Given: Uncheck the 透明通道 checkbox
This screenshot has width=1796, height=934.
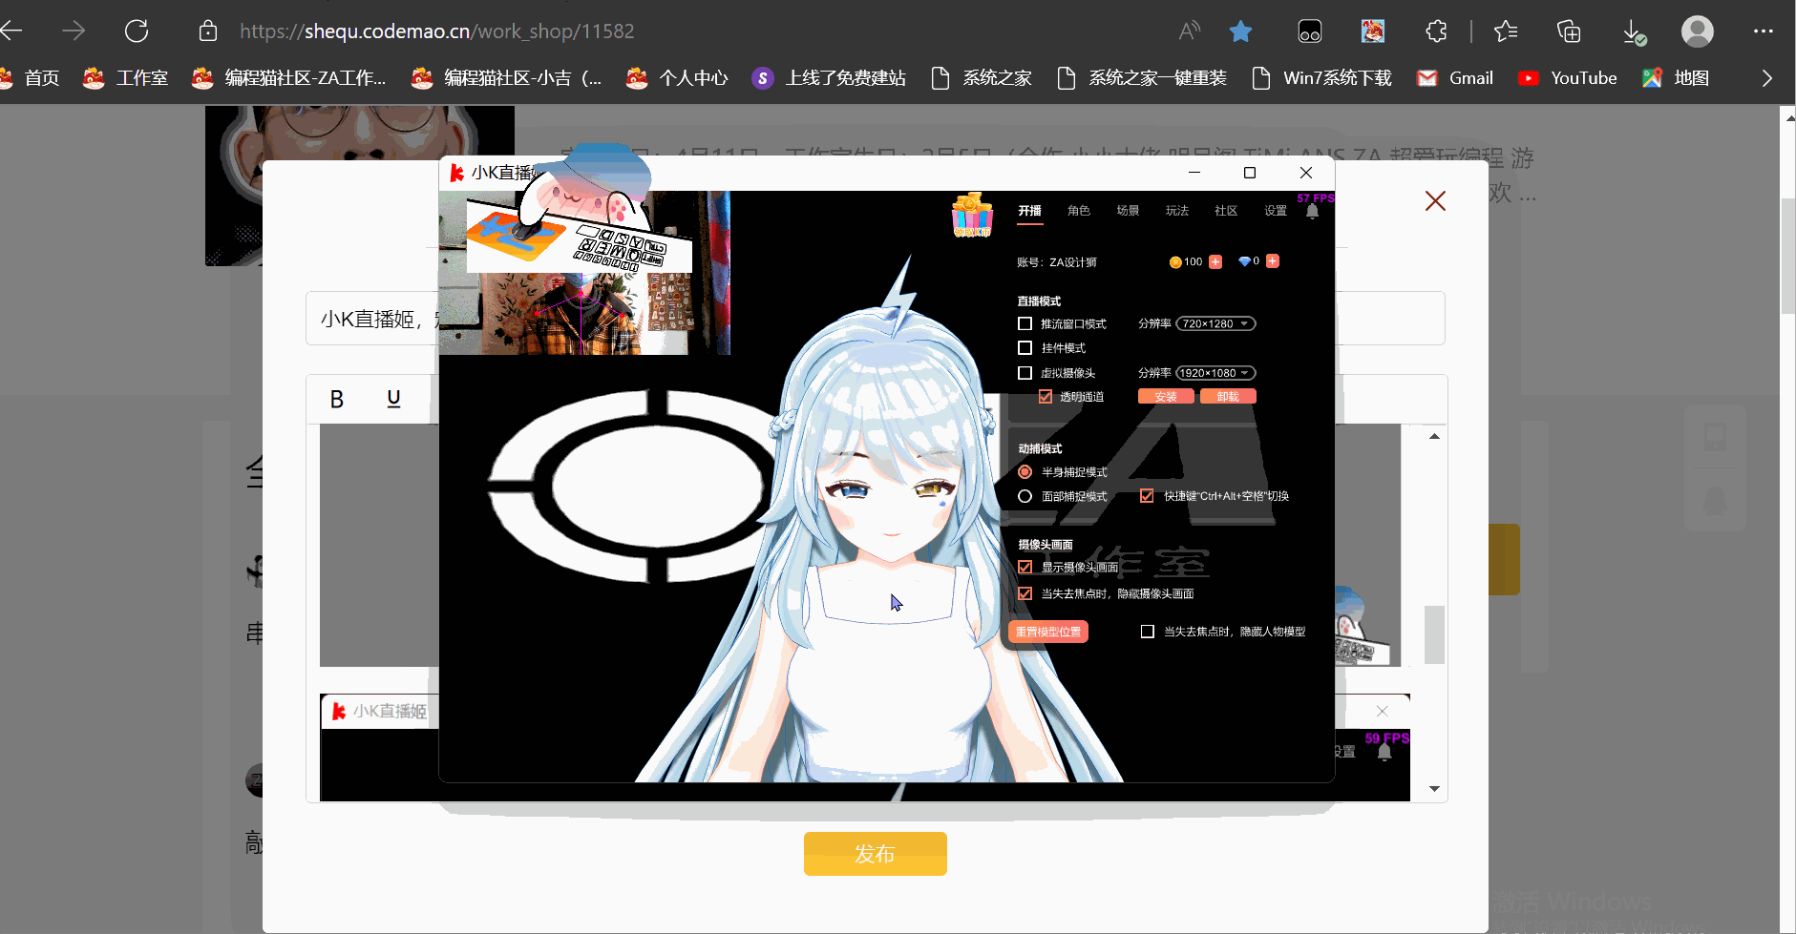Looking at the screenshot, I should pyautogui.click(x=1046, y=397).
